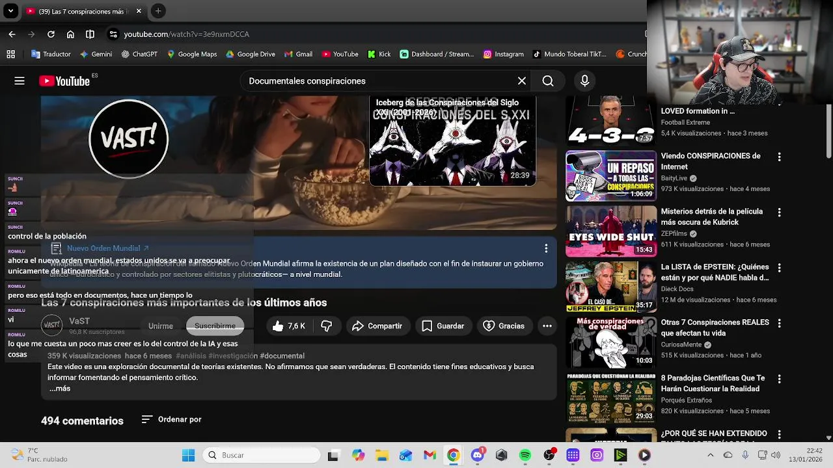The width and height of the screenshot is (833, 468).
Task: Open the weather widget 7°C
Action: point(39,455)
